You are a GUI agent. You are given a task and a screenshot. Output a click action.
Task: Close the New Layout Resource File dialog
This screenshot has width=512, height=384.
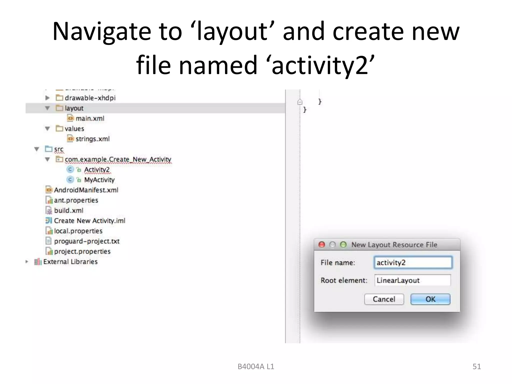pyautogui.click(x=322, y=244)
